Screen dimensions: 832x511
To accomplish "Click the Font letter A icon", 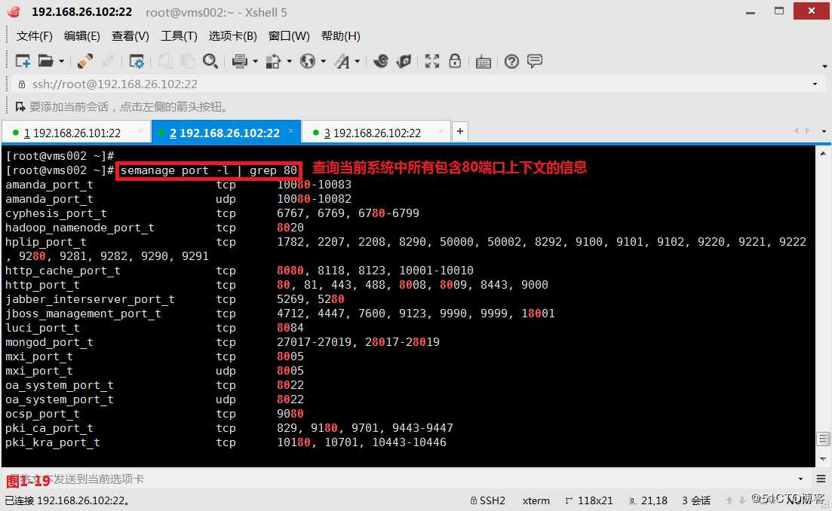I will coord(342,62).
